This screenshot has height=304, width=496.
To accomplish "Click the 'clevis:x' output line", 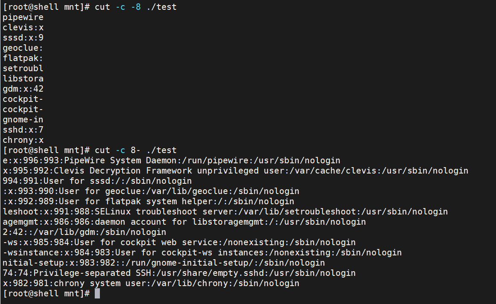I will click(x=23, y=27).
